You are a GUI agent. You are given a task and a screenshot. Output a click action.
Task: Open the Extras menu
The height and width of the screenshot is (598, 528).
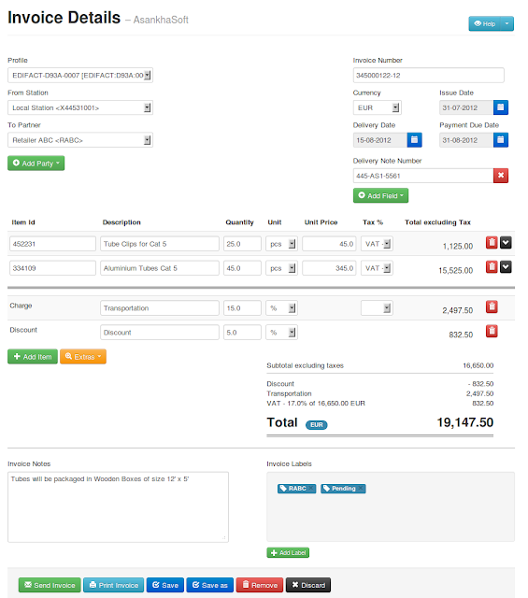pyautogui.click(x=83, y=357)
